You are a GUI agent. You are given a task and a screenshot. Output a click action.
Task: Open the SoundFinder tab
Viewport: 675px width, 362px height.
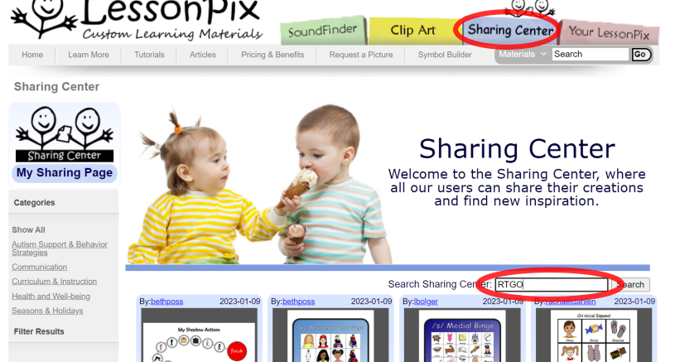(x=322, y=31)
